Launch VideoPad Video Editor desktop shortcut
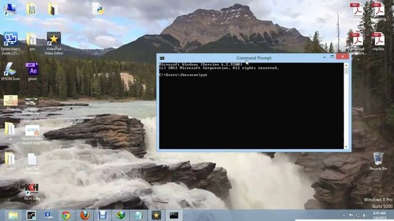The height and width of the screenshot is (221, 394). [x=54, y=43]
